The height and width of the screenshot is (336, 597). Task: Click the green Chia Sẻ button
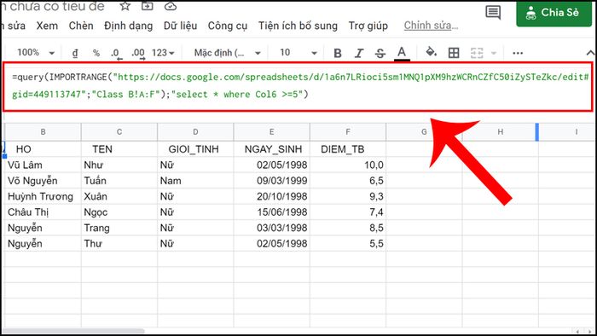click(554, 14)
